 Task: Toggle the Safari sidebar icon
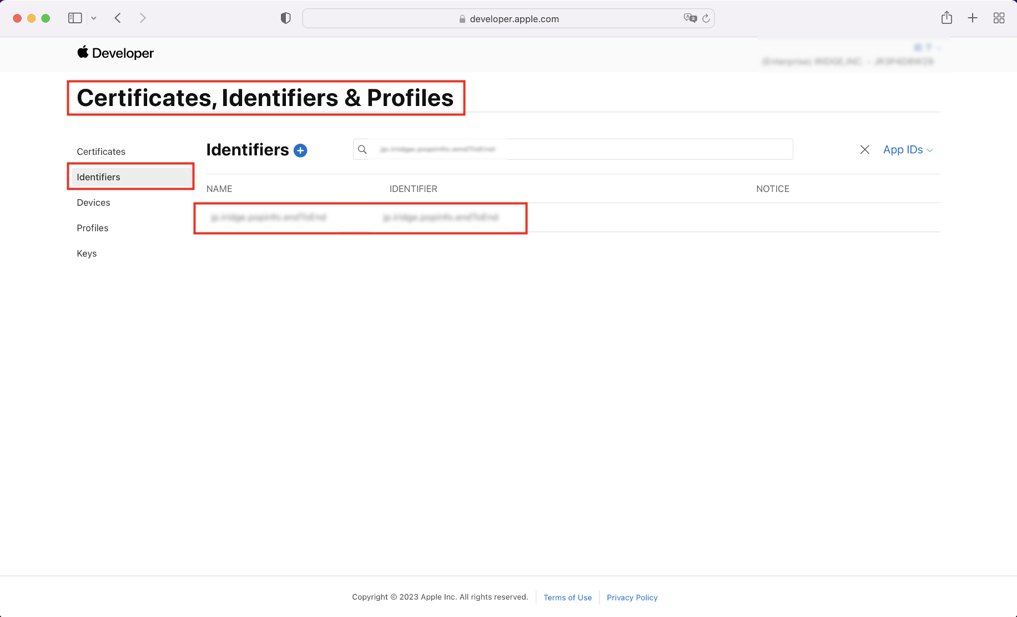pyautogui.click(x=75, y=18)
